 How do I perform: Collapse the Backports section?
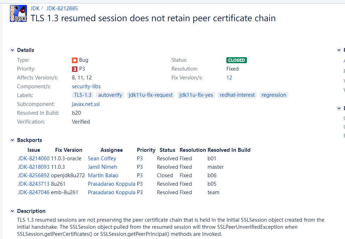12,140
